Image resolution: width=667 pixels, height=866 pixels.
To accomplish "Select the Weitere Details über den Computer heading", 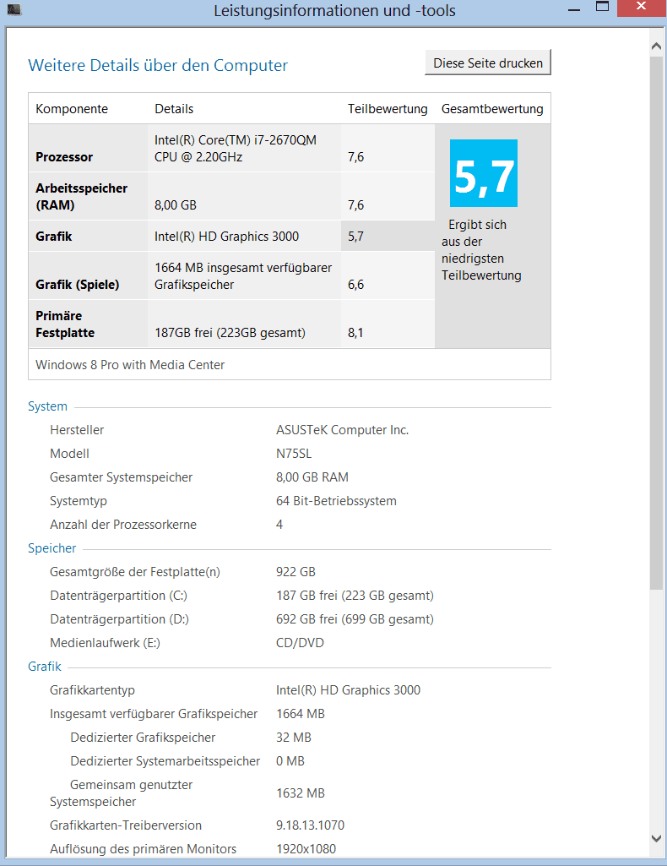I will pyautogui.click(x=158, y=65).
